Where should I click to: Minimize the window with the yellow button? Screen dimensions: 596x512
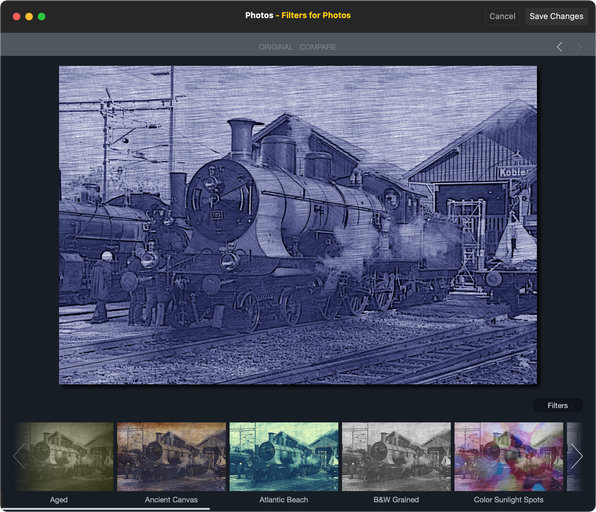29,17
